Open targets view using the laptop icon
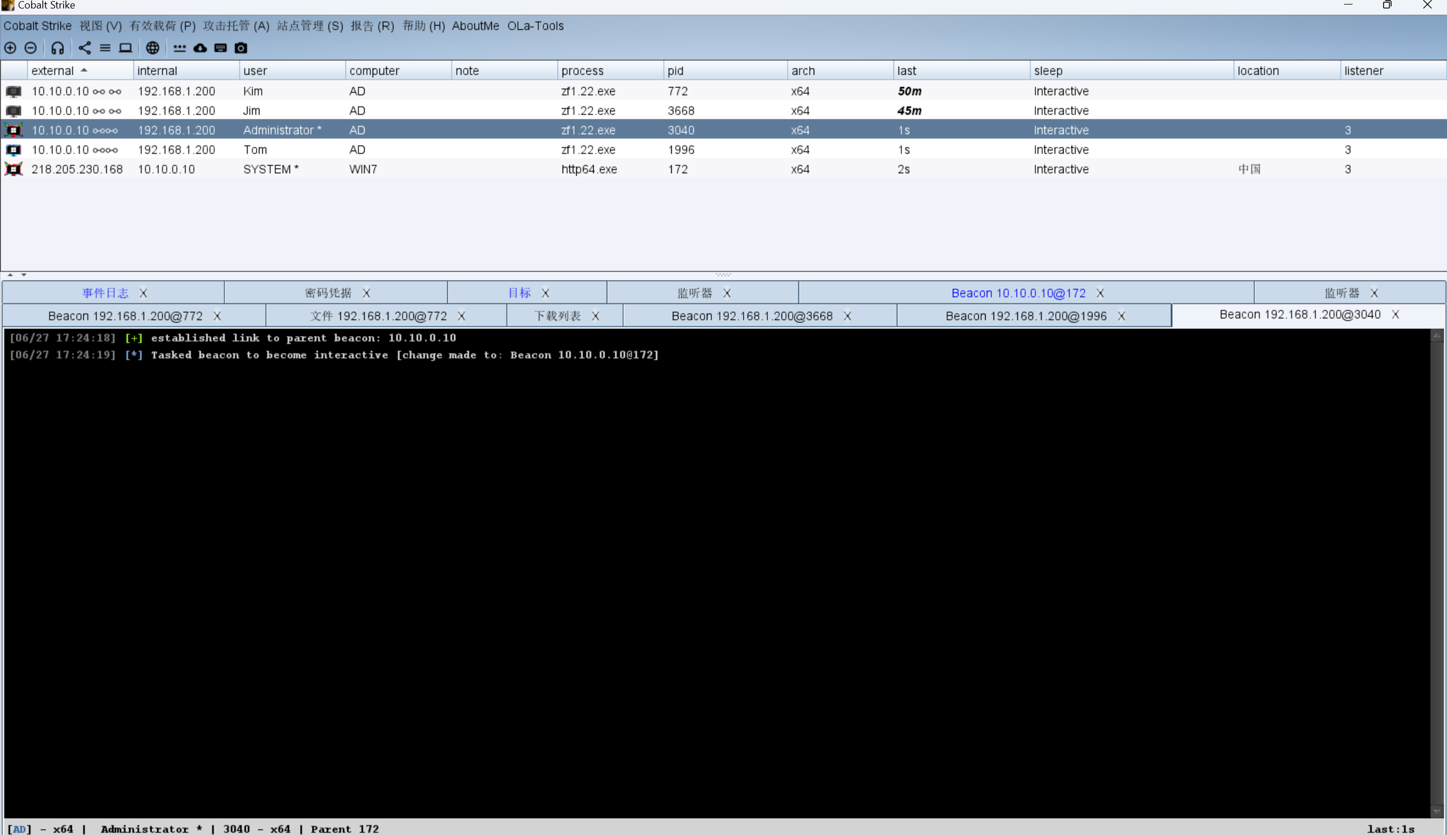 pos(126,48)
